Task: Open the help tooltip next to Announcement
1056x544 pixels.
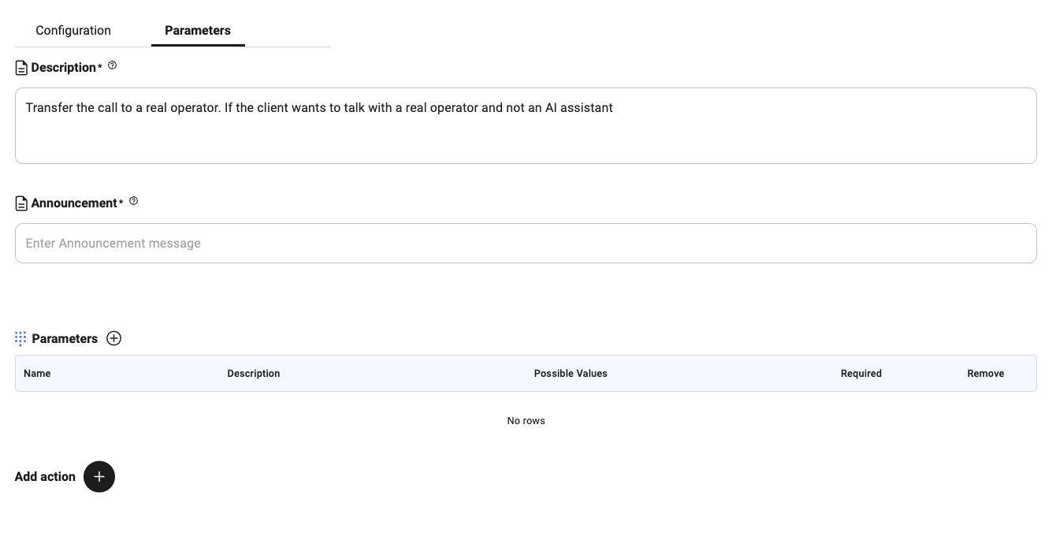Action: tap(134, 201)
